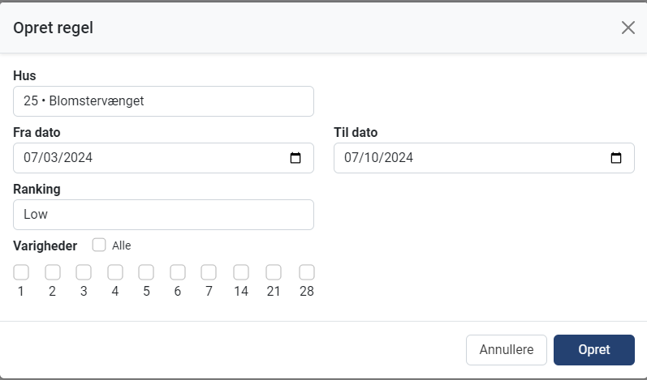Select the 14-day duration checkbox
This screenshot has height=380, width=647.
pos(241,272)
